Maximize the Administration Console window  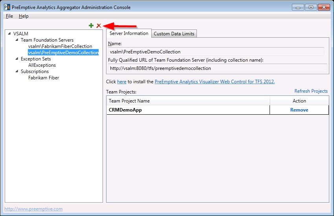tap(311, 7)
